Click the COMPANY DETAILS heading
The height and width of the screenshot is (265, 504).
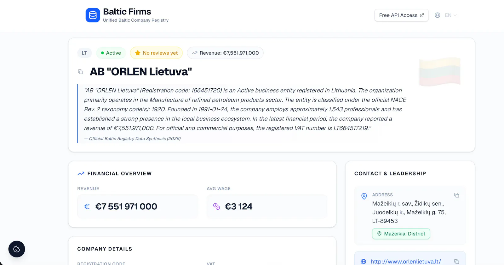click(x=105, y=249)
